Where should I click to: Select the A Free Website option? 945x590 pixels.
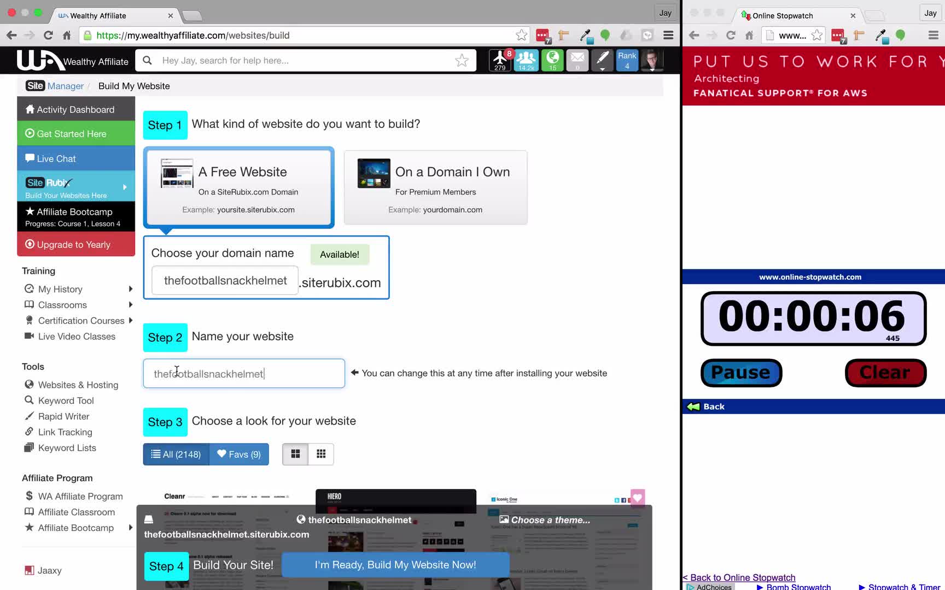coord(239,187)
